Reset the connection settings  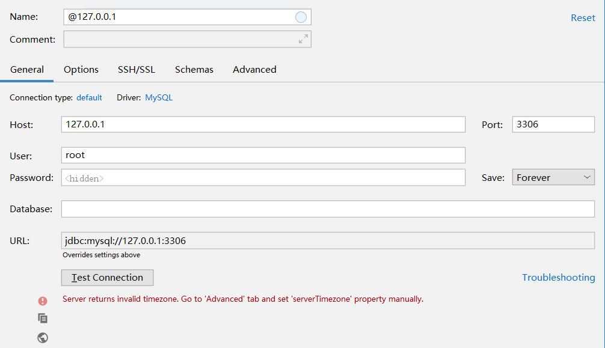tap(582, 17)
